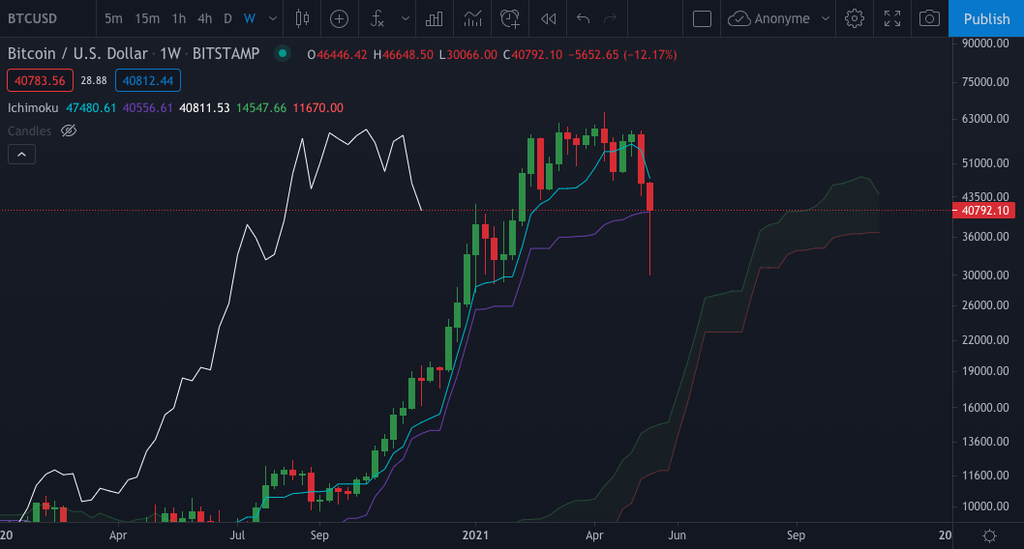
Task: Expand the Anonyme layout dropdown arrow
Action: pyautogui.click(x=826, y=18)
